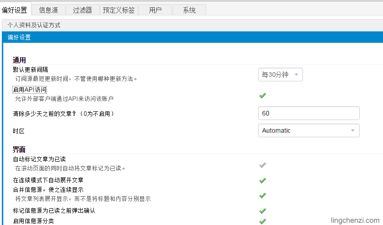Collapse the blue 偏好设置 section header
Image resolution: width=383 pixels, height=225 pixels.
[20, 38]
